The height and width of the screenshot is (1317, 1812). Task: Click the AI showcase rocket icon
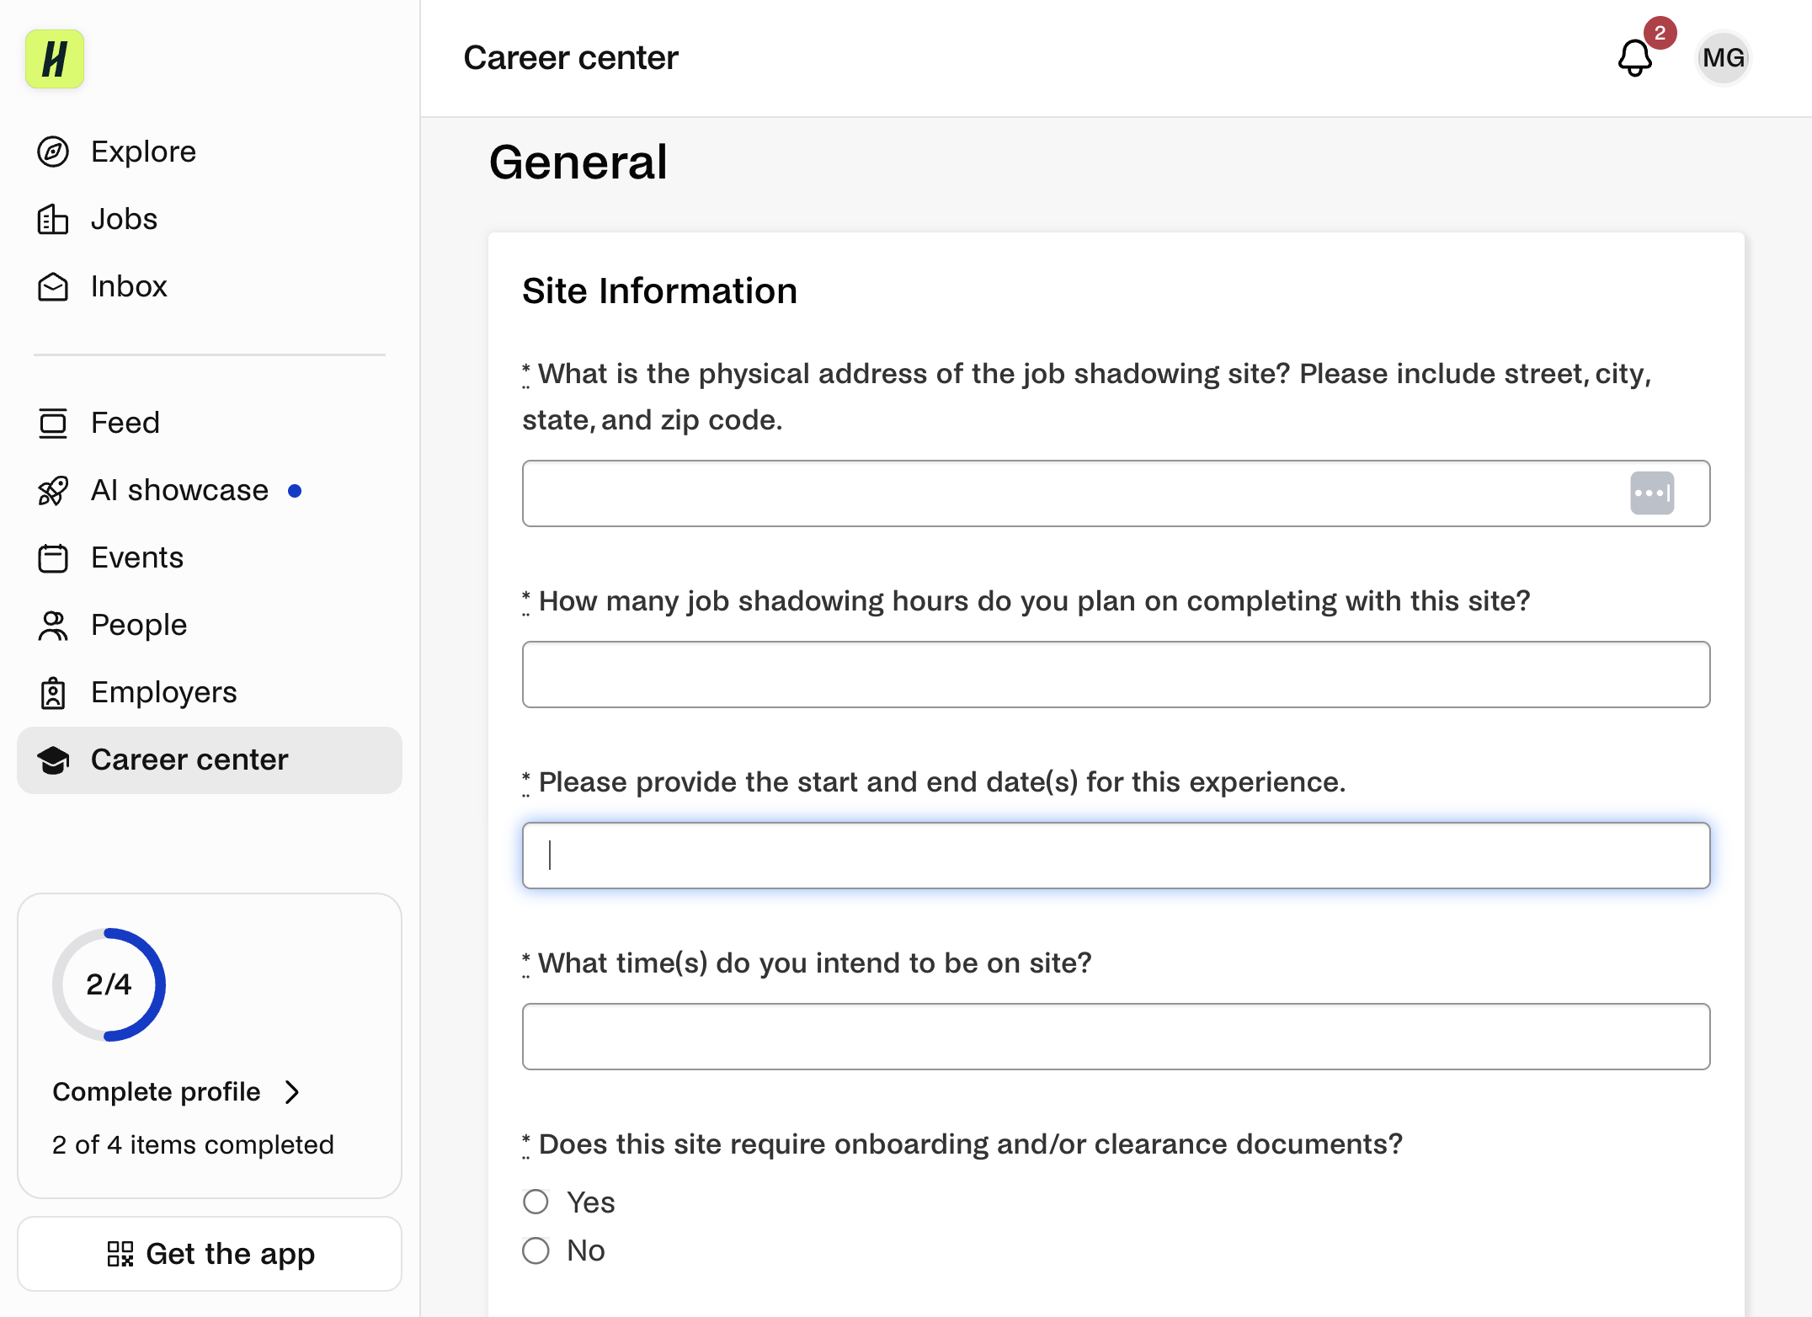pyautogui.click(x=53, y=490)
